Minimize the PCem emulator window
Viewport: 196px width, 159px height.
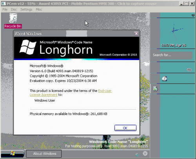tap(181, 4)
